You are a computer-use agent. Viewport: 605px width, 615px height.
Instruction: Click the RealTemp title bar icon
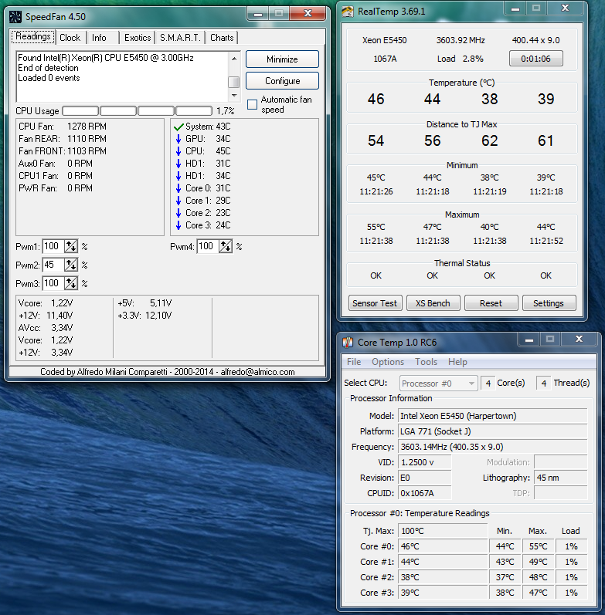(x=347, y=11)
